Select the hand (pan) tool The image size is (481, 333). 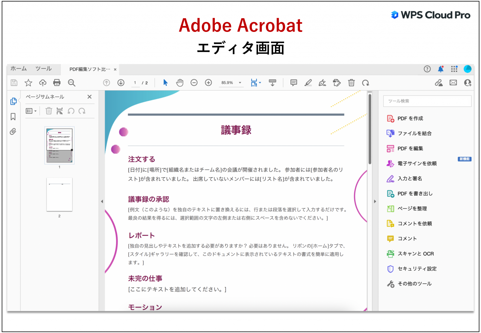point(180,83)
